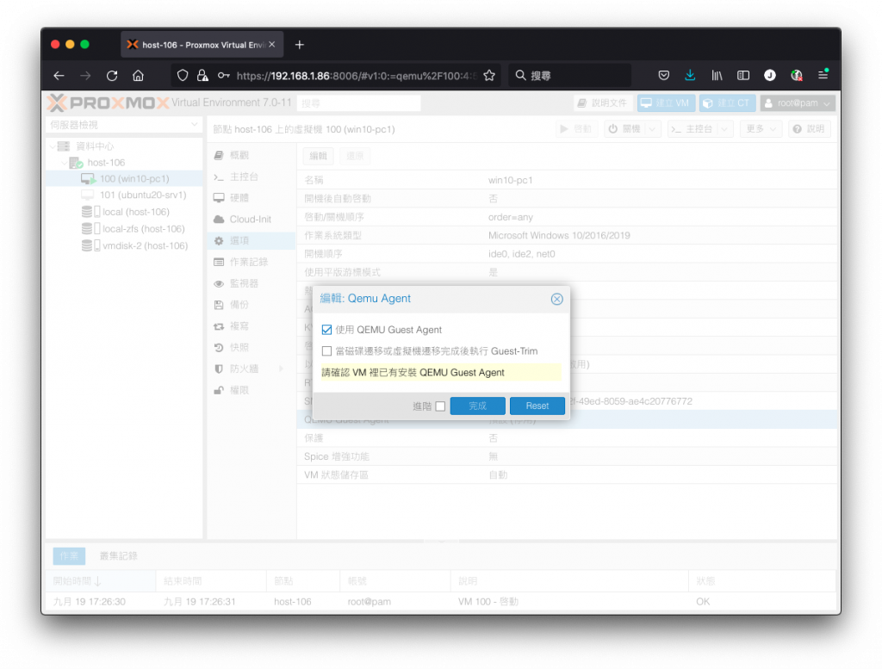Toggle the browser sidebar icon
The image size is (882, 669).
click(743, 75)
